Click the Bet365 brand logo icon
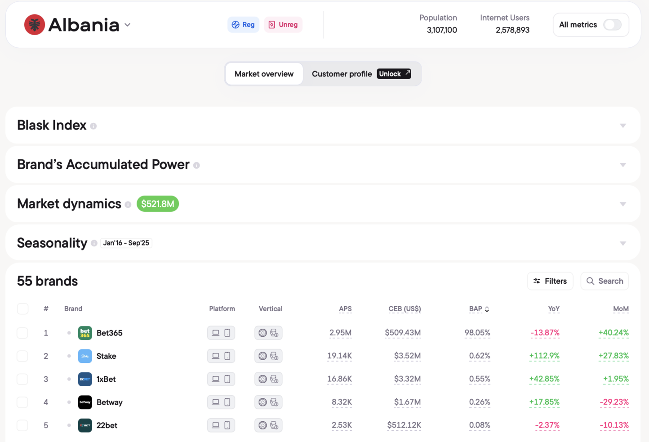Viewport: 649px width, 442px height. pos(85,333)
